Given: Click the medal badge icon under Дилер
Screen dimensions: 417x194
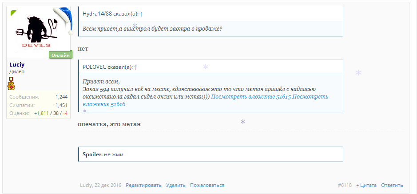Looking at the screenshot, I should point(11,79).
